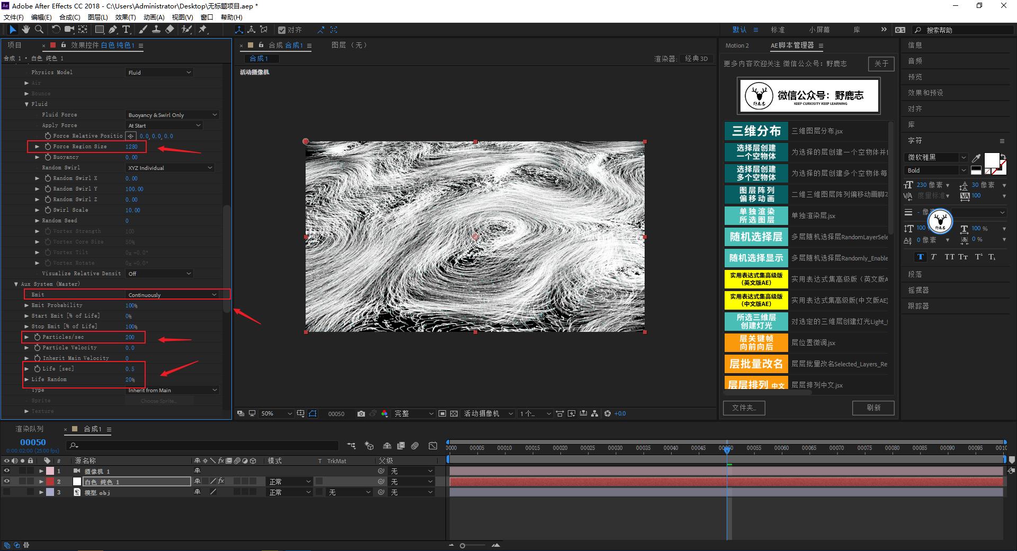The image size is (1017, 551).
Task: Select the Hand tool in toolbar
Action: (x=25, y=30)
